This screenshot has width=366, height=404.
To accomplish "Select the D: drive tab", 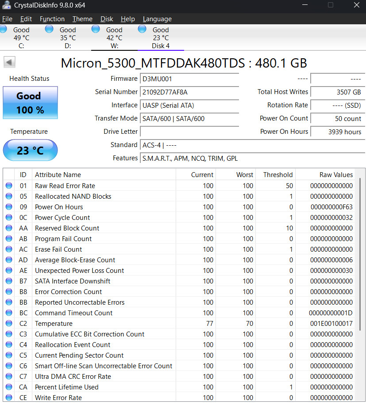I will [68, 38].
